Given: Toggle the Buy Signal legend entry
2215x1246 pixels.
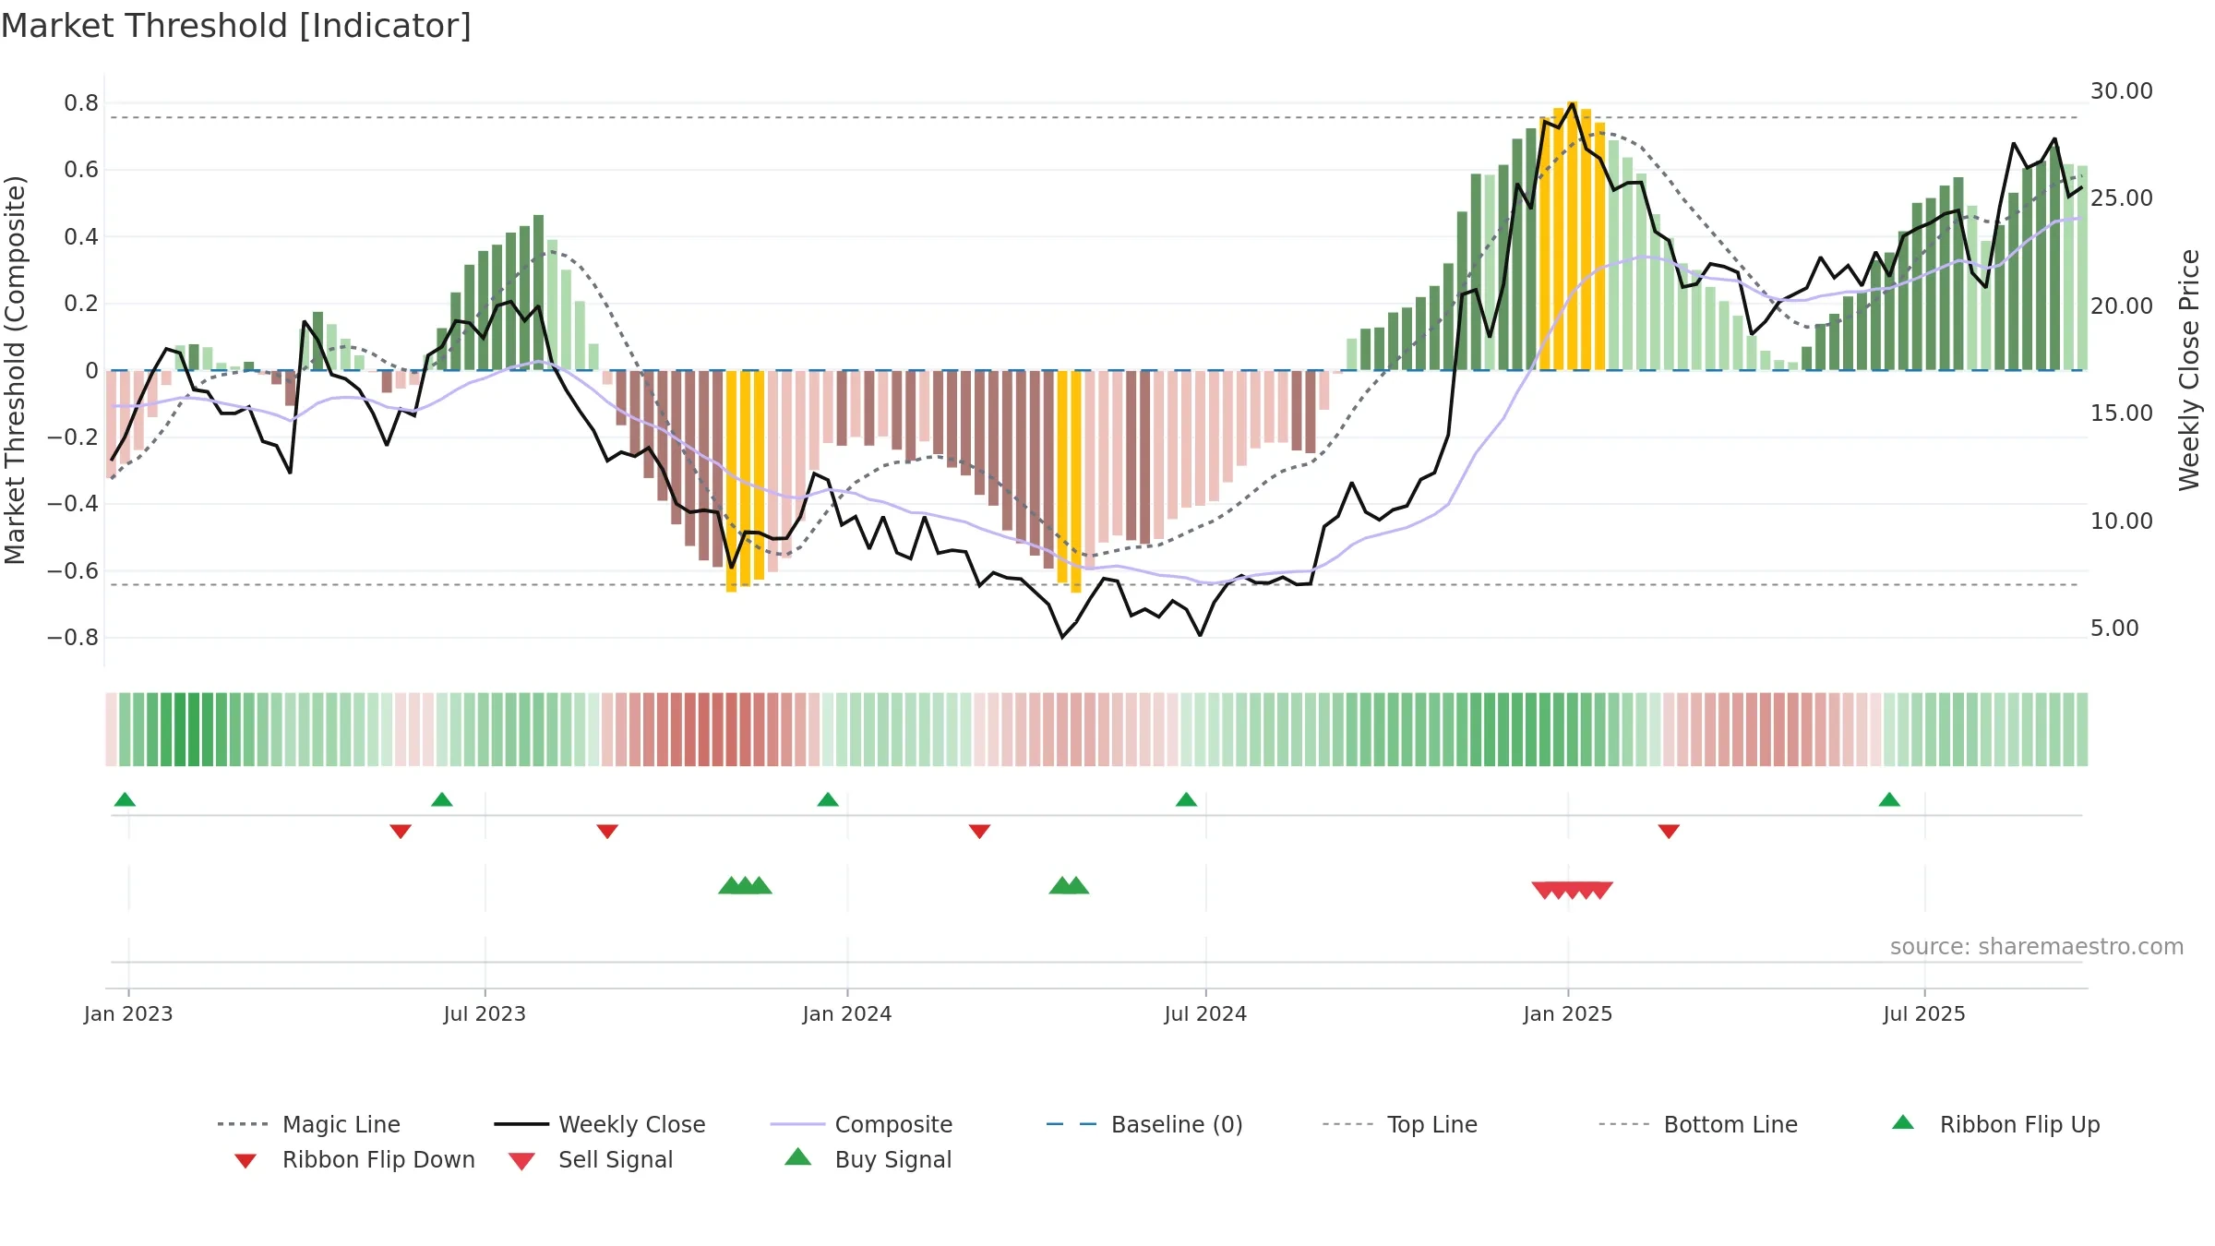Looking at the screenshot, I should [868, 1159].
